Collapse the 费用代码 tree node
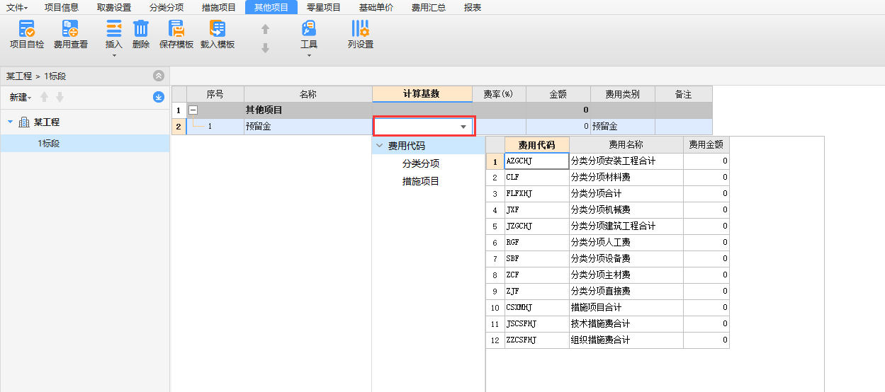Viewport: 885px width, 392px height. (379, 146)
